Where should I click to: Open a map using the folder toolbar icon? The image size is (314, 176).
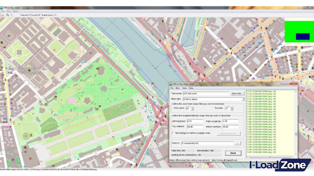click(x=2, y=14)
